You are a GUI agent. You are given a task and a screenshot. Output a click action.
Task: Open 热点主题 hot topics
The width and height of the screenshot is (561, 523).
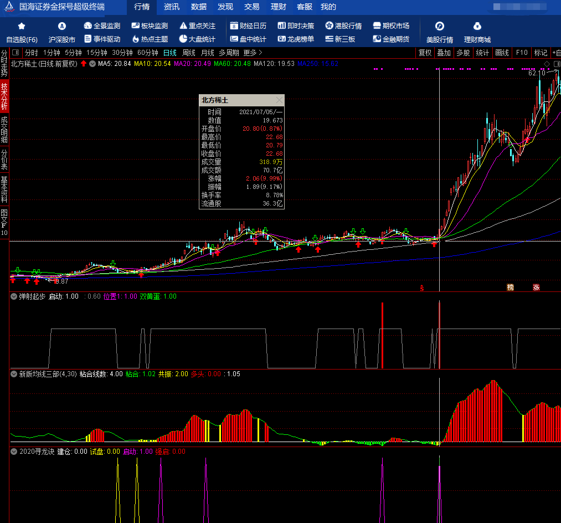coord(150,39)
